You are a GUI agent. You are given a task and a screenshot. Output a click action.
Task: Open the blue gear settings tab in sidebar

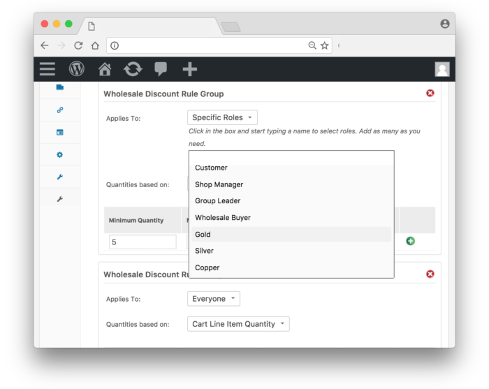[59, 154]
